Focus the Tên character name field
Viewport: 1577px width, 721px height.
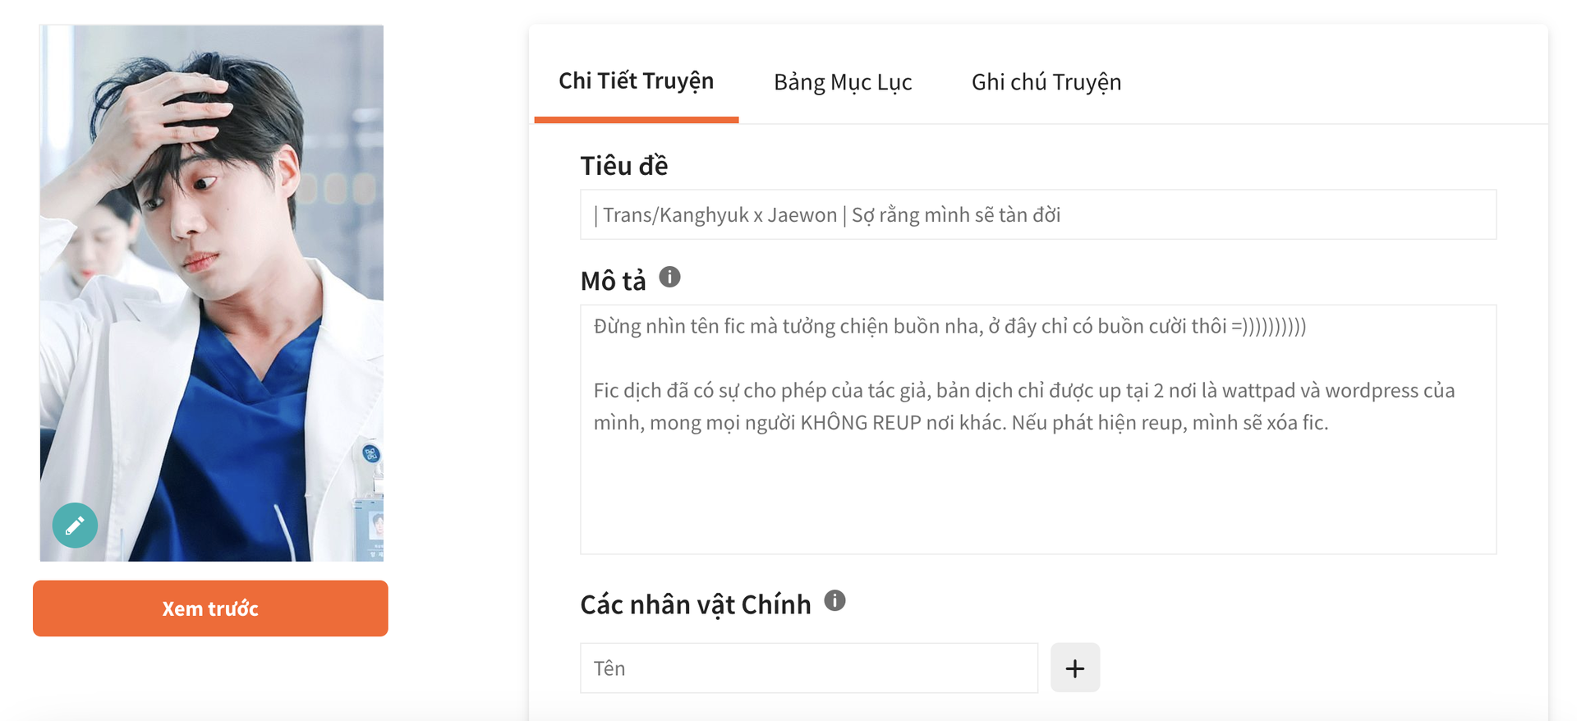tap(809, 668)
